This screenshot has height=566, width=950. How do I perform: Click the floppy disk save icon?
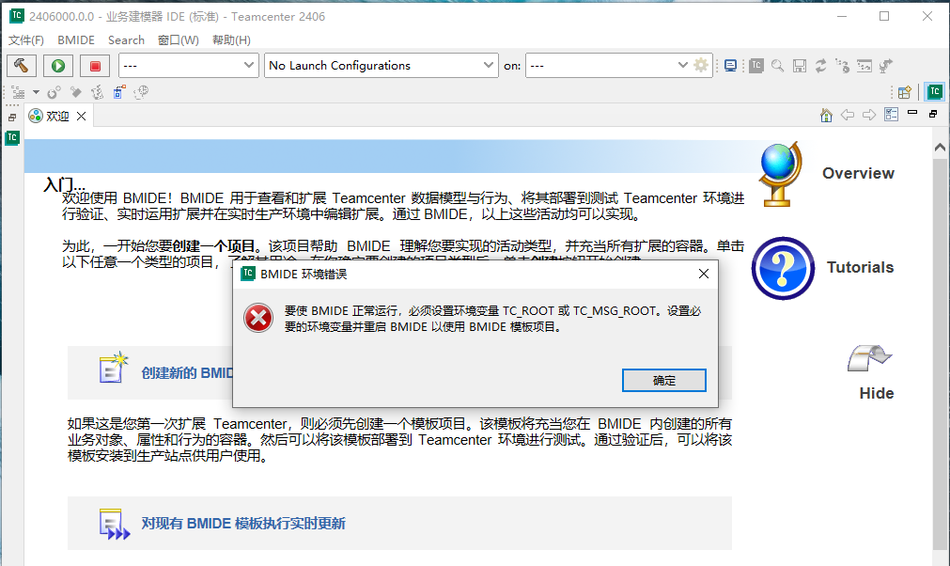(x=800, y=66)
